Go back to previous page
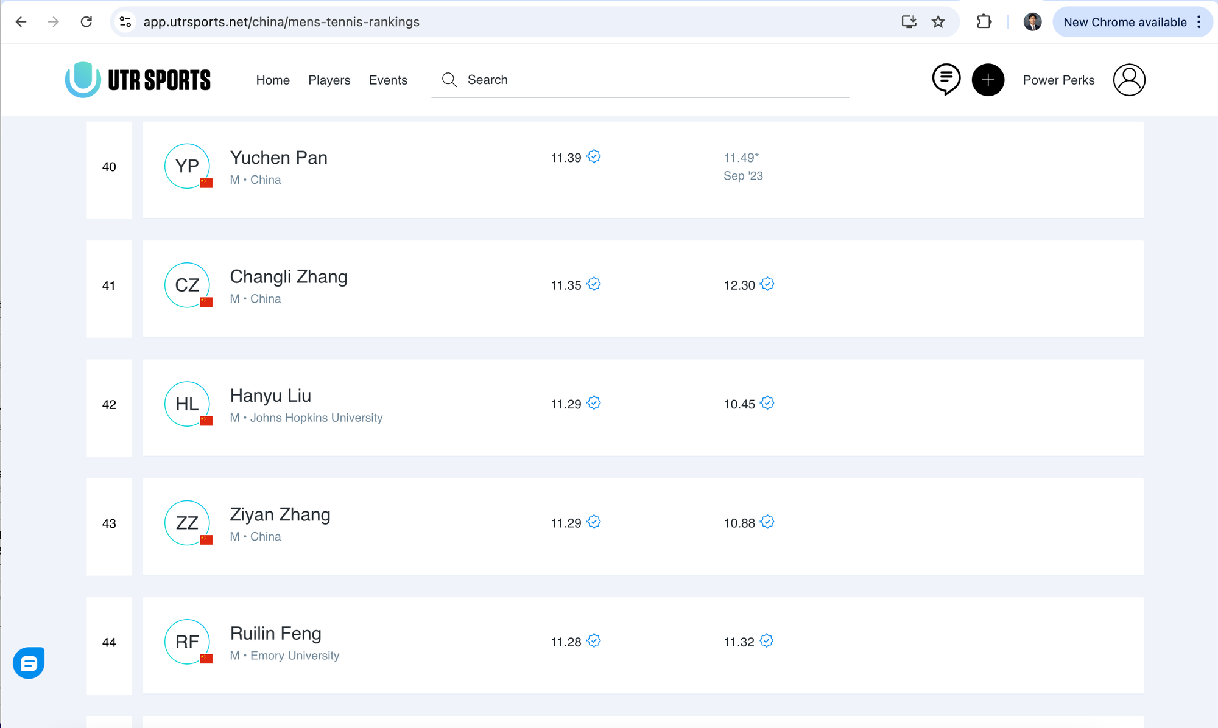The image size is (1218, 728). coord(21,22)
